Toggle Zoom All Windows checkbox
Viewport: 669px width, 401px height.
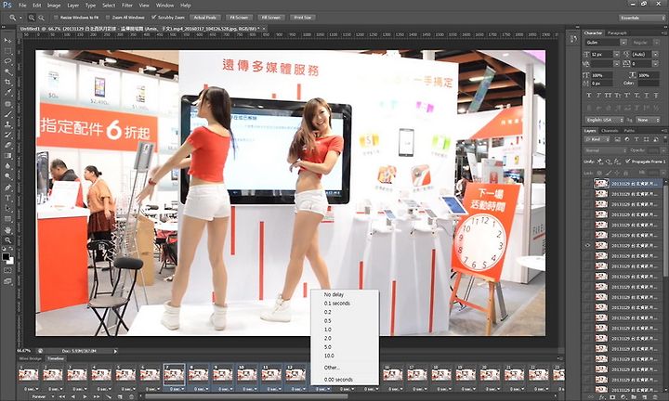(108, 18)
